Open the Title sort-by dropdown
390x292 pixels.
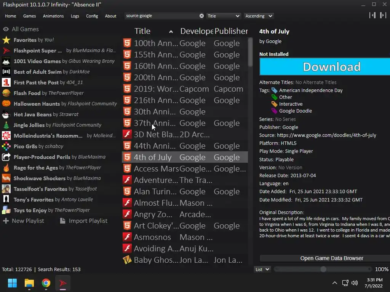[x=223, y=16]
